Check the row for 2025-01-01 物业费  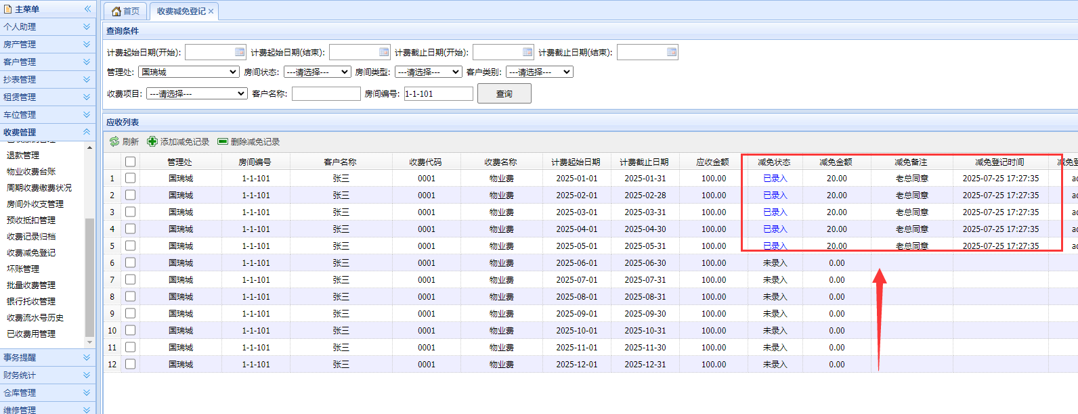click(x=130, y=178)
